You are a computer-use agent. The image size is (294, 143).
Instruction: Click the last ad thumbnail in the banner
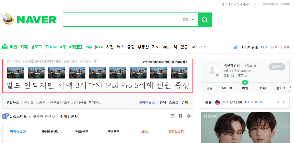[179, 73]
